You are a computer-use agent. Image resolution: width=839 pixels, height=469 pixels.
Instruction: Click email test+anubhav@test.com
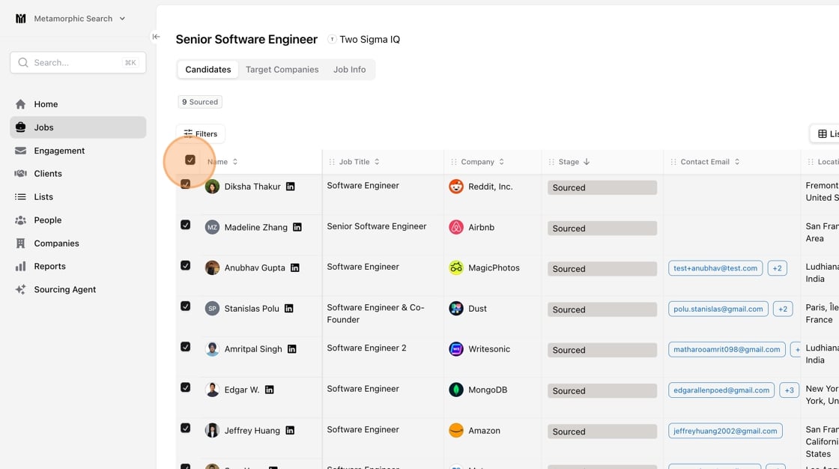(x=715, y=268)
